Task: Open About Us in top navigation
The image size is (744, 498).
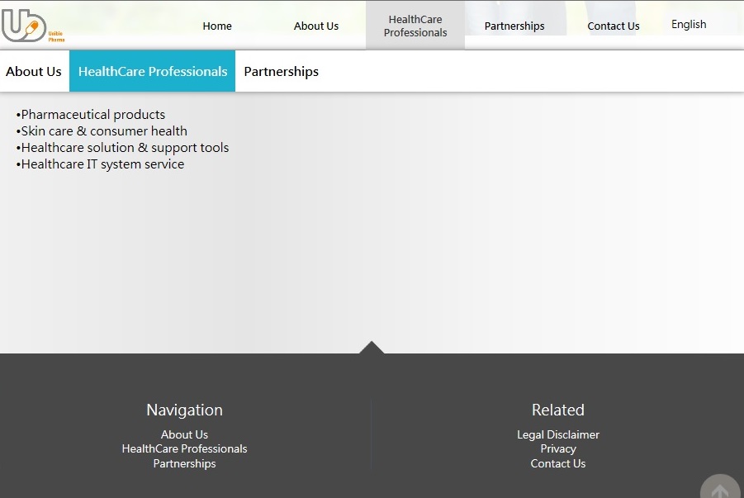Action: tap(316, 26)
